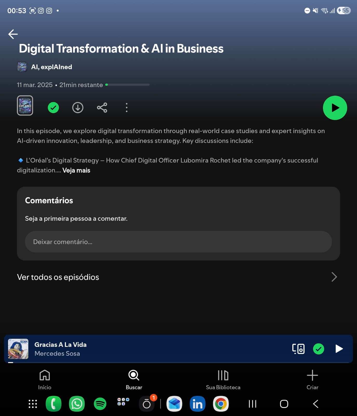The width and height of the screenshot is (357, 416).
Task: Click the Deixar comentário input field
Action: tap(178, 242)
